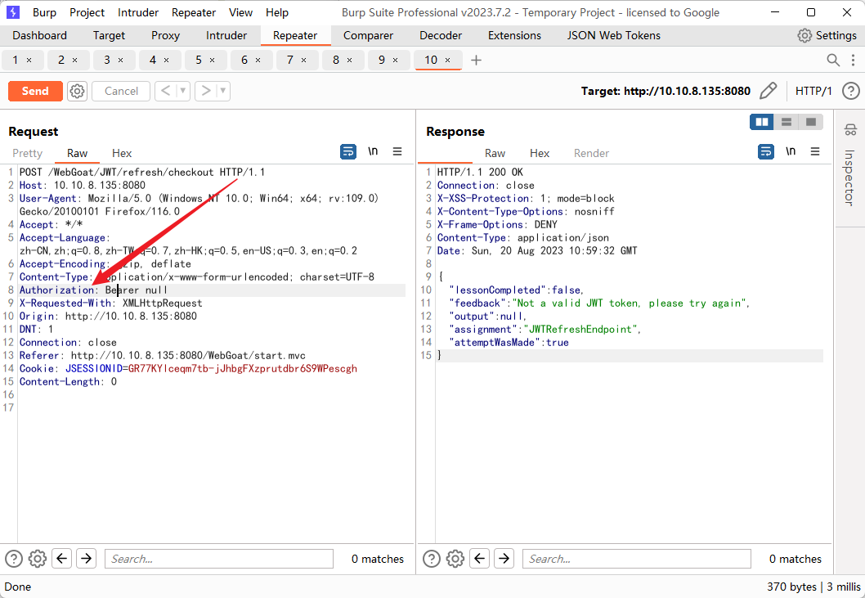This screenshot has width=865, height=598.
Task: Open the Response panel hamburger menu
Action: (x=815, y=151)
